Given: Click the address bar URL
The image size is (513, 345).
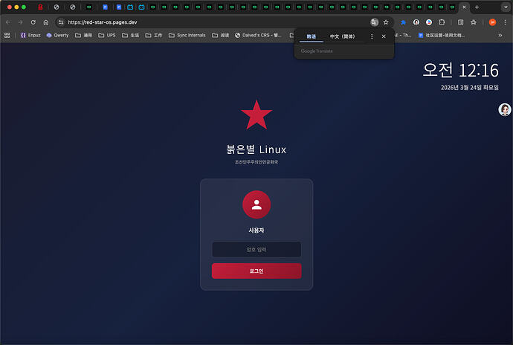Looking at the screenshot, I should pos(103,22).
